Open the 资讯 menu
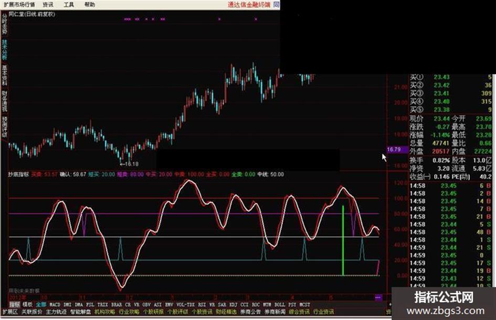The width and height of the screenshot is (496, 320). [48, 4]
